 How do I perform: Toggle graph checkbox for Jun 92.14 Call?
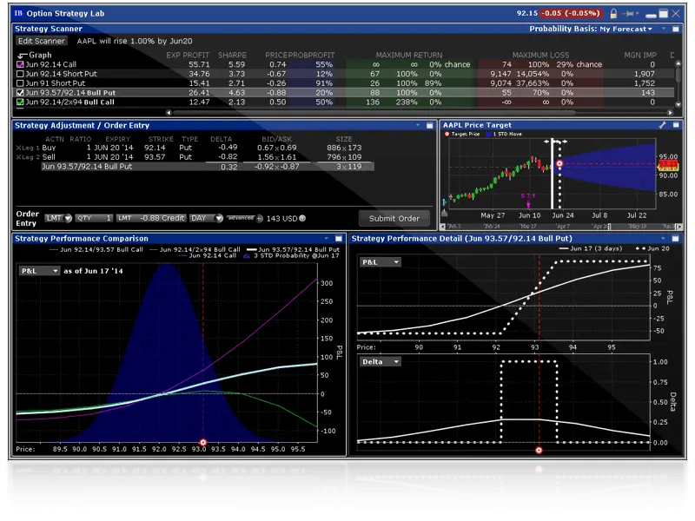tap(20, 64)
